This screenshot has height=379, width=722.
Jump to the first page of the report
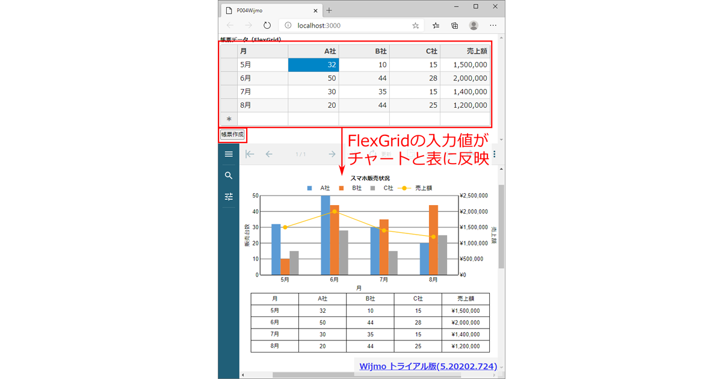click(250, 154)
